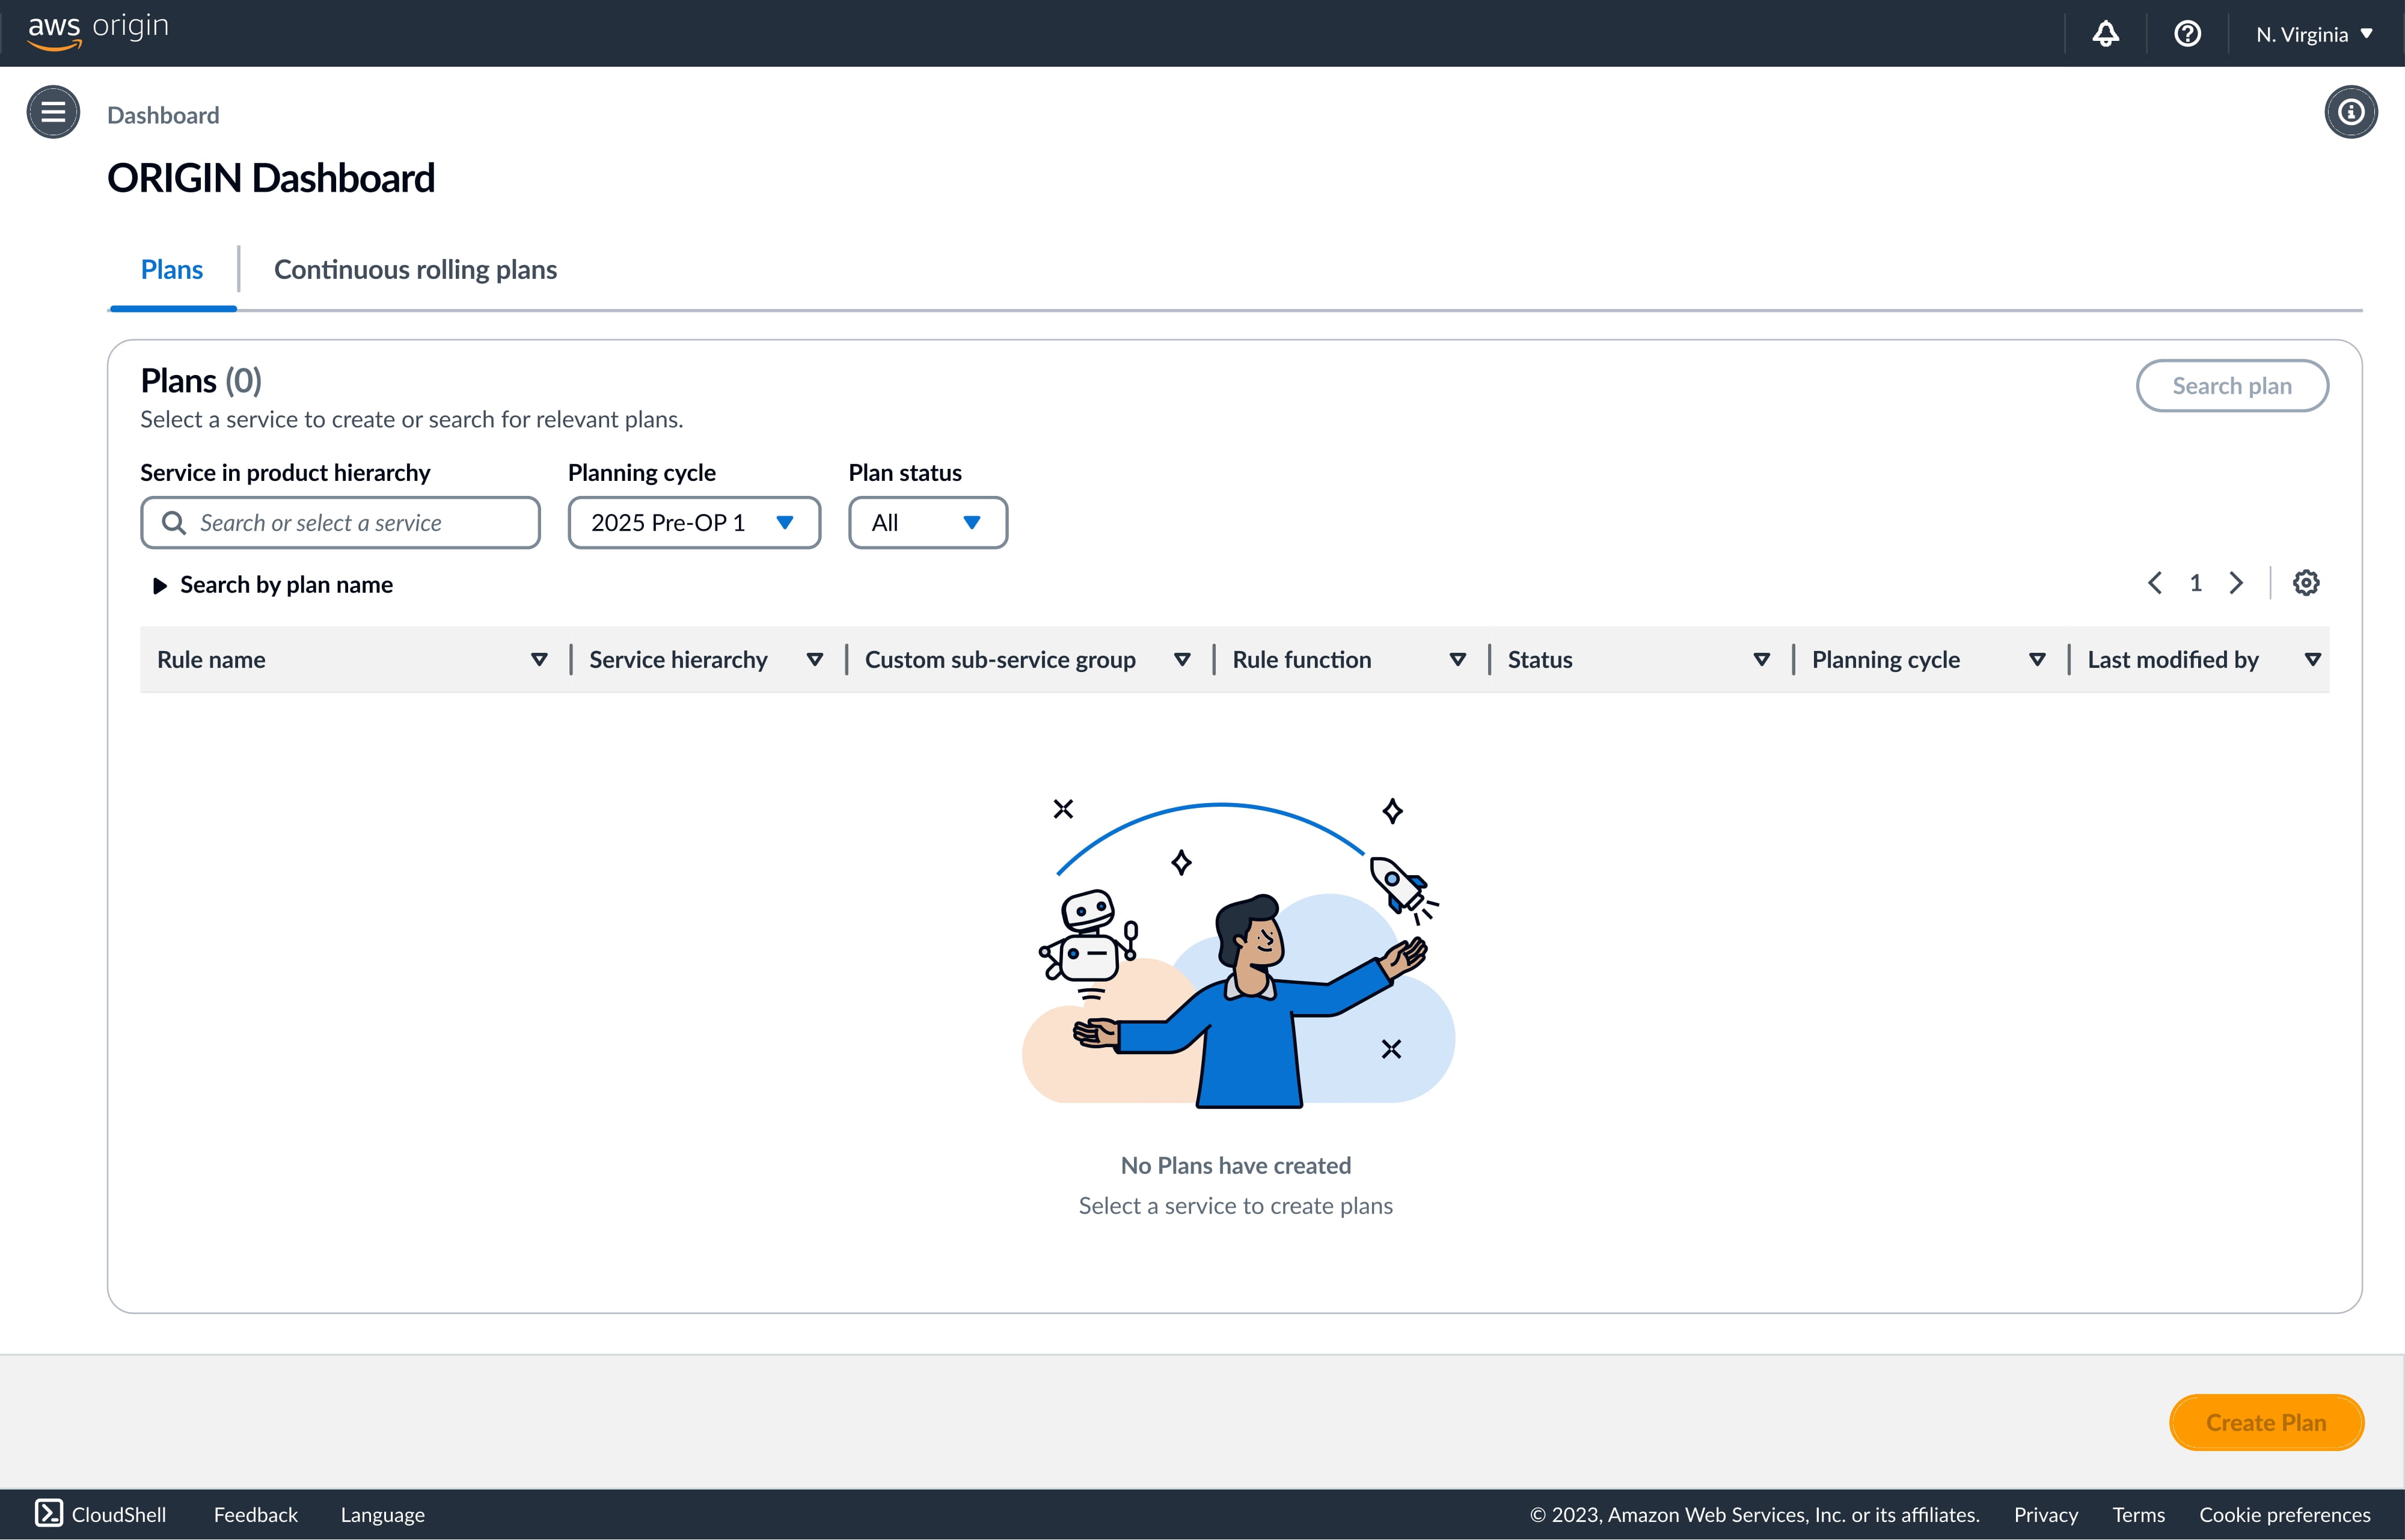Sort by Rule name column arrow
2405x1540 pixels.
click(539, 660)
